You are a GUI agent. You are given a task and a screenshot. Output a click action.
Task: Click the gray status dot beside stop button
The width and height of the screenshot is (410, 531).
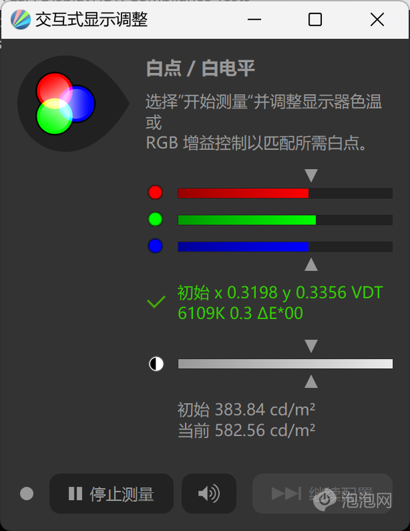click(x=27, y=493)
